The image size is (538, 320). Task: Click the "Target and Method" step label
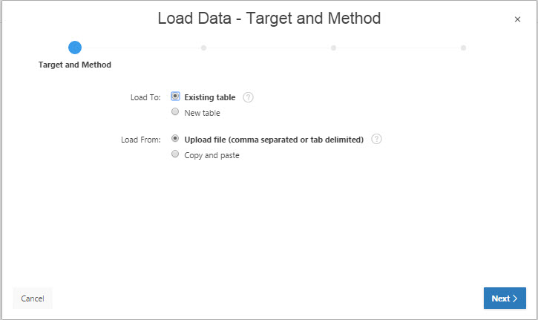click(74, 65)
